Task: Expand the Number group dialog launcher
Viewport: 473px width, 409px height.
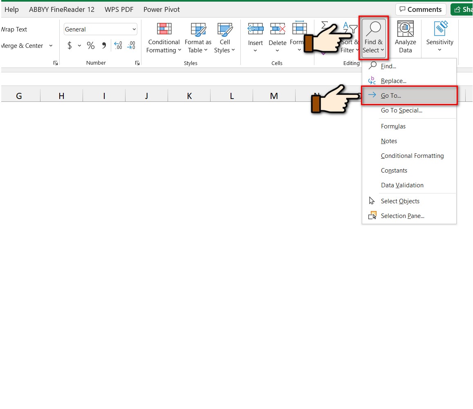Action: pyautogui.click(x=137, y=63)
